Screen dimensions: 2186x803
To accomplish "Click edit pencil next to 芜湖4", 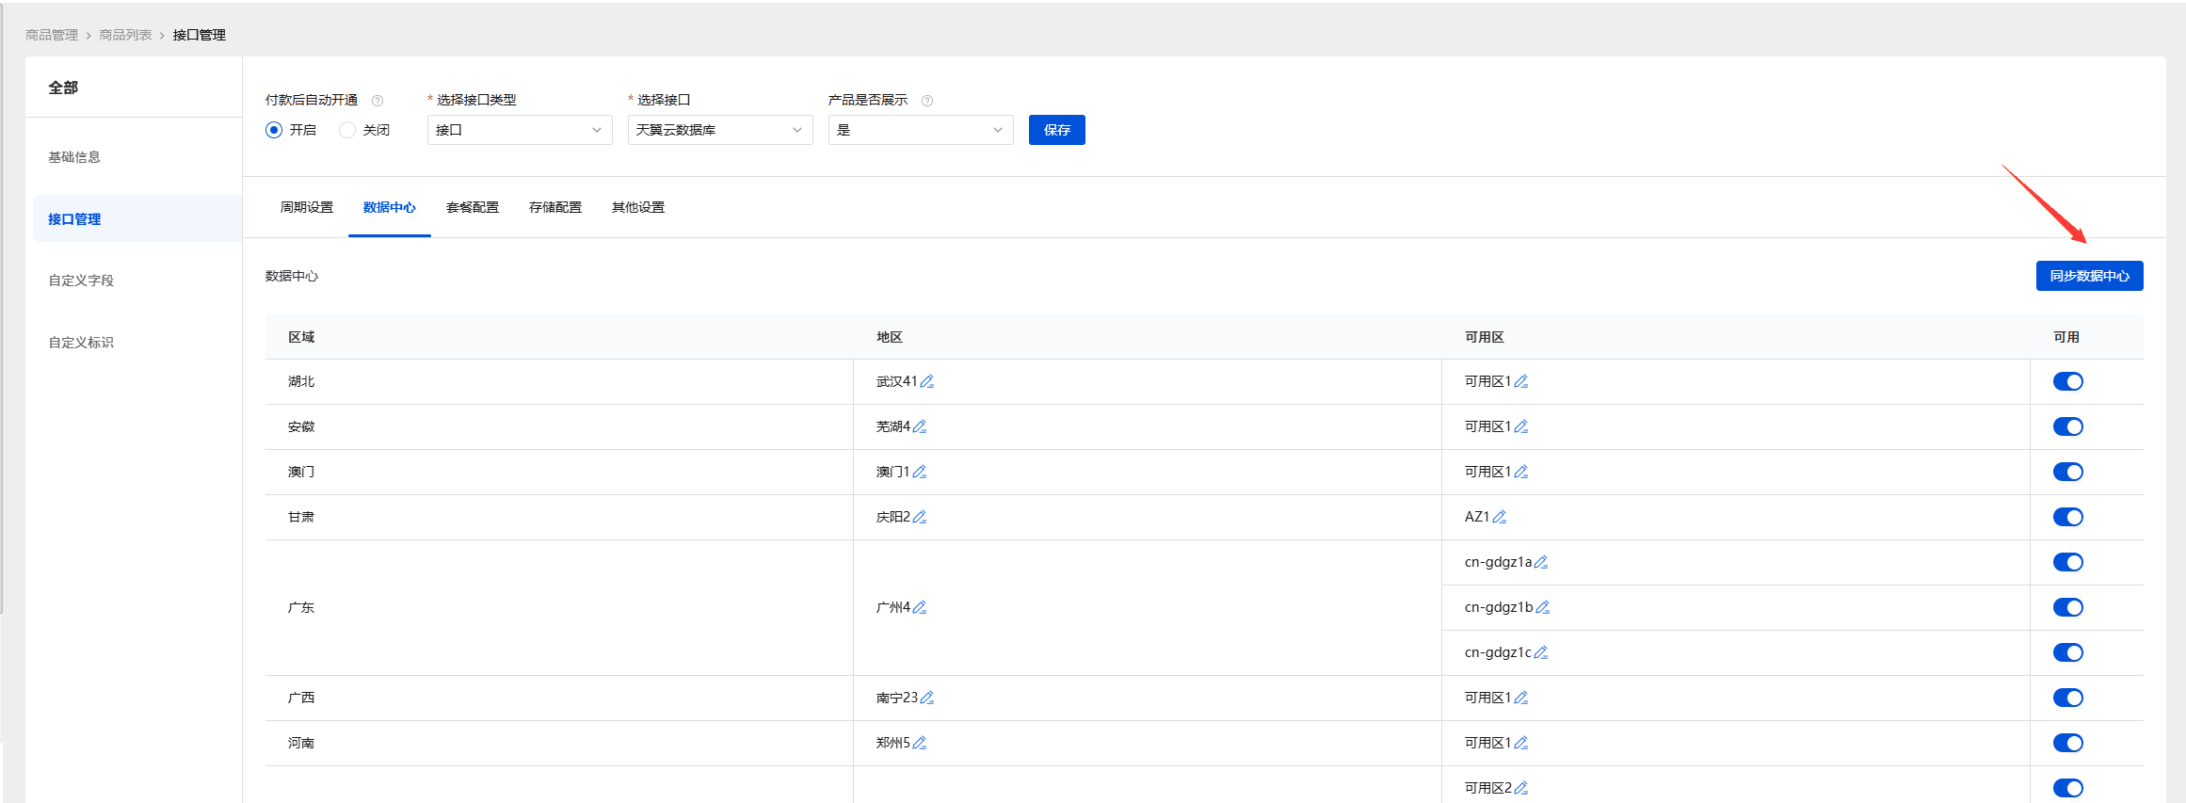I will (920, 426).
